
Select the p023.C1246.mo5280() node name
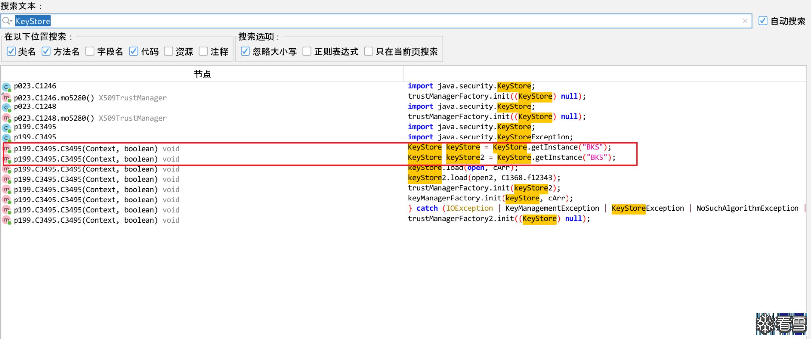54,98
